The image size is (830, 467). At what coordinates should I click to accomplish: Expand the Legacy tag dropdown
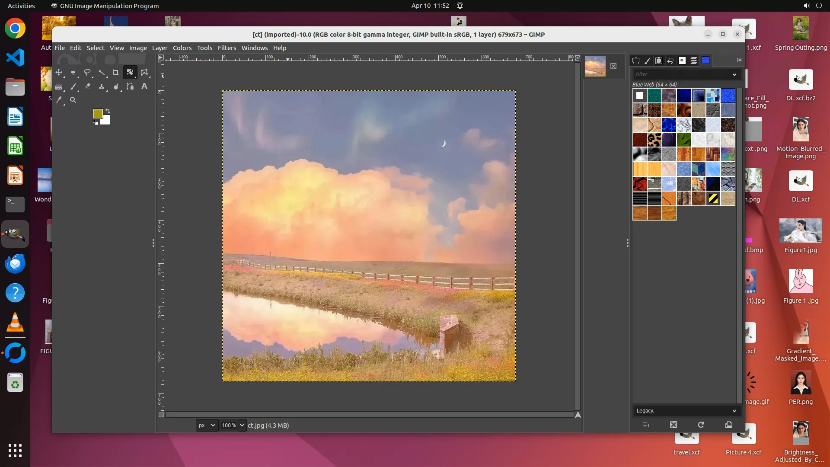pyautogui.click(x=734, y=410)
